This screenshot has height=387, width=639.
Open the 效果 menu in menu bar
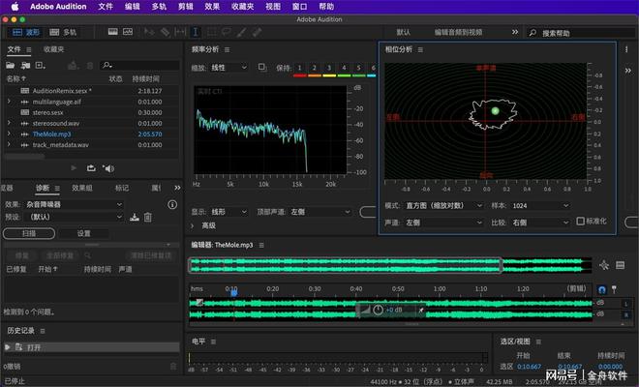212,7
